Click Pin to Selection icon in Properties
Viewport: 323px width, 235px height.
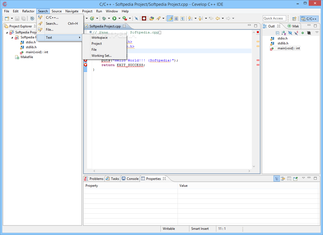[x=296, y=179]
